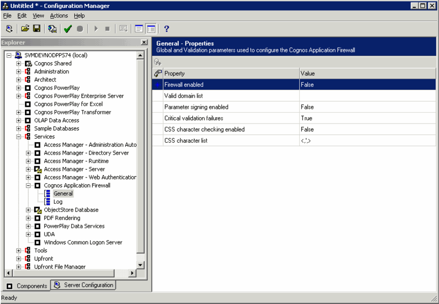Select the Log item under Cognos Application Firewall
This screenshot has width=439, height=304.
(x=58, y=202)
